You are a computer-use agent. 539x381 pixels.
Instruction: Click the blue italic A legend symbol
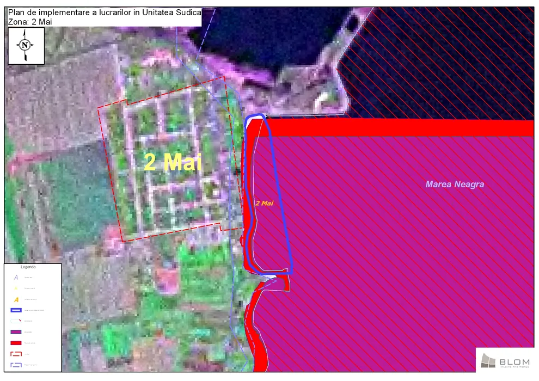16,278
